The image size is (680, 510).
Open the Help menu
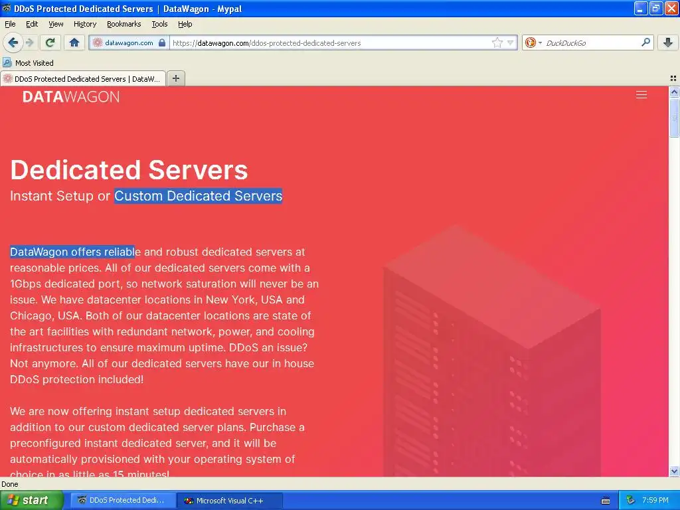(x=185, y=24)
